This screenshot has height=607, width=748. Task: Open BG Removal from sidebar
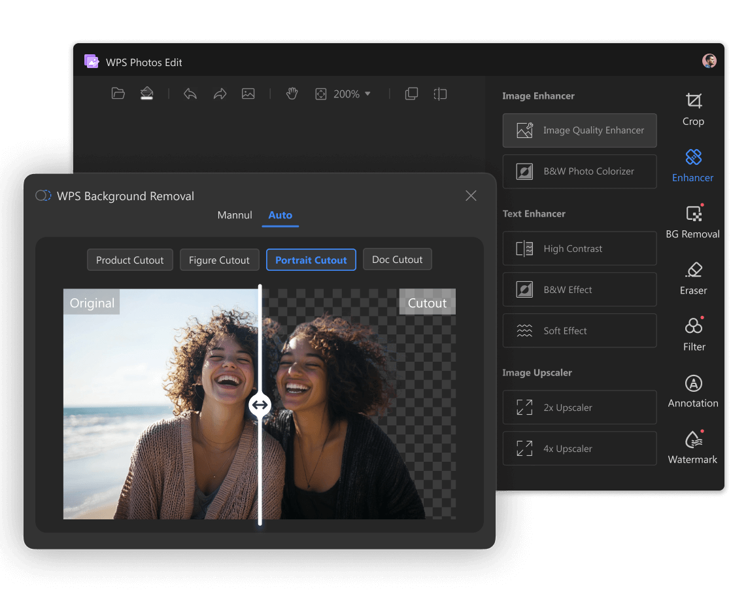692,222
